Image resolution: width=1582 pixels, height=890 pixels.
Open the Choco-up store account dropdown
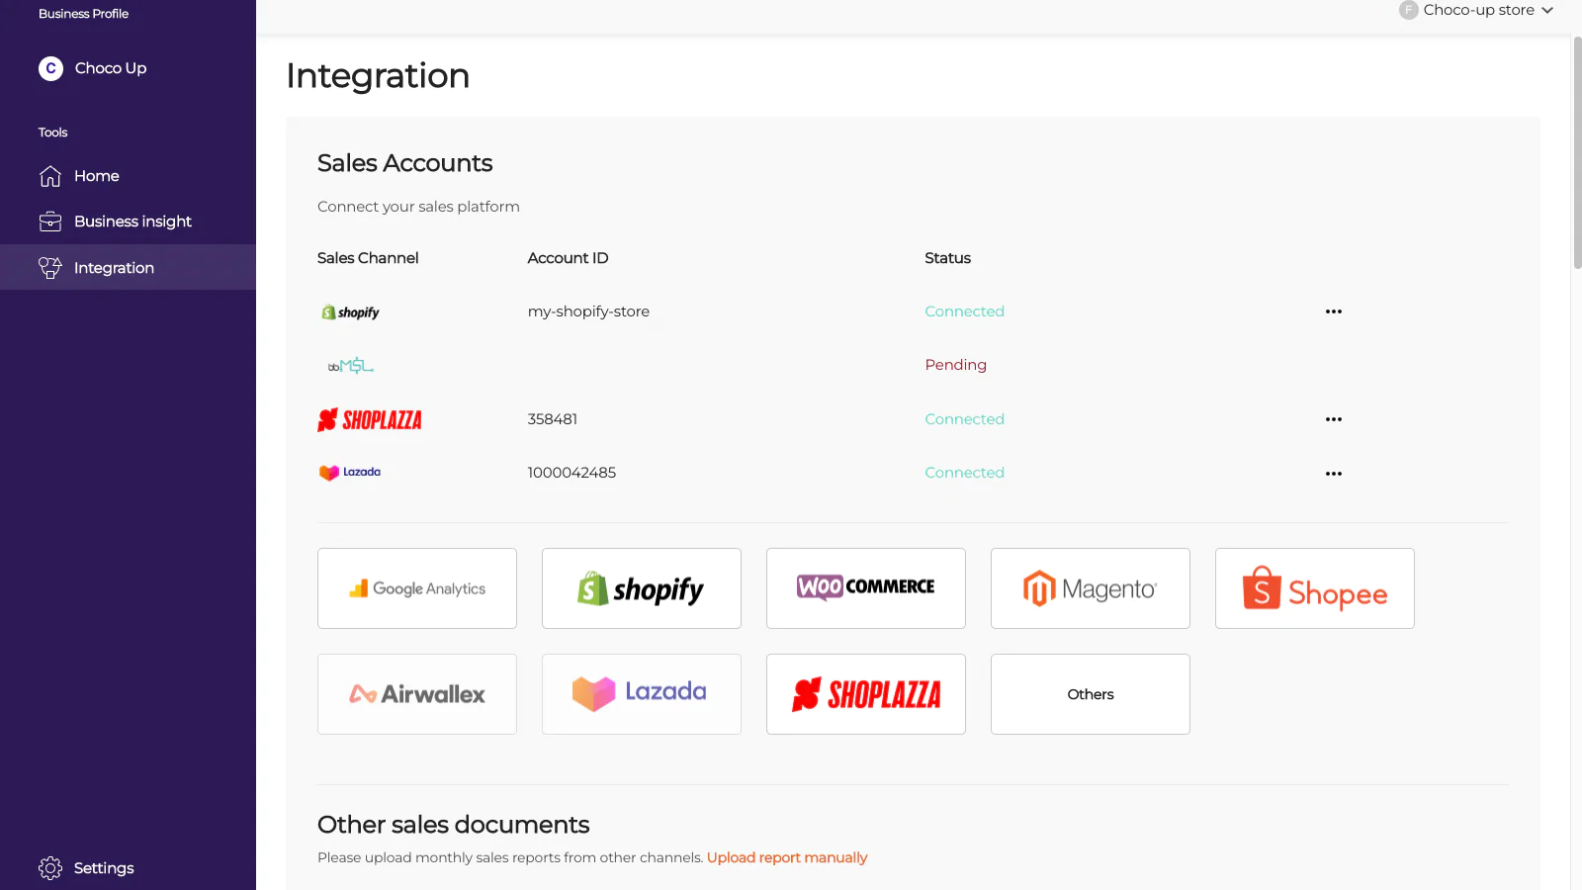(1475, 10)
